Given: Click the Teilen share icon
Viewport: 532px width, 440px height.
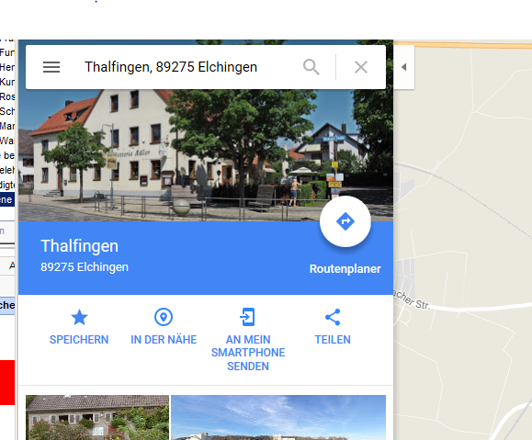Looking at the screenshot, I should (x=333, y=317).
